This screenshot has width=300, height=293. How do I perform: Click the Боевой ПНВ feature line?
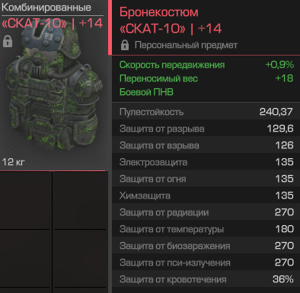coord(146,92)
